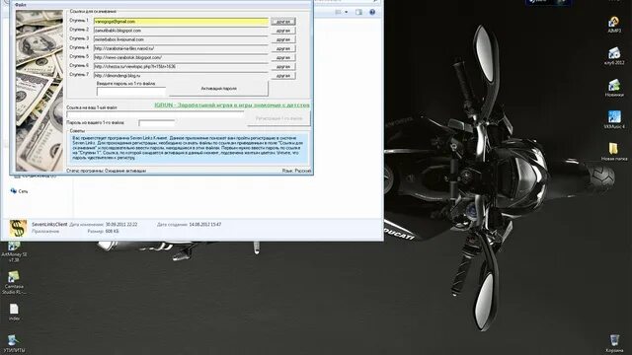
Task: Open the green IGRUN advertisement link
Action: [x=232, y=106]
